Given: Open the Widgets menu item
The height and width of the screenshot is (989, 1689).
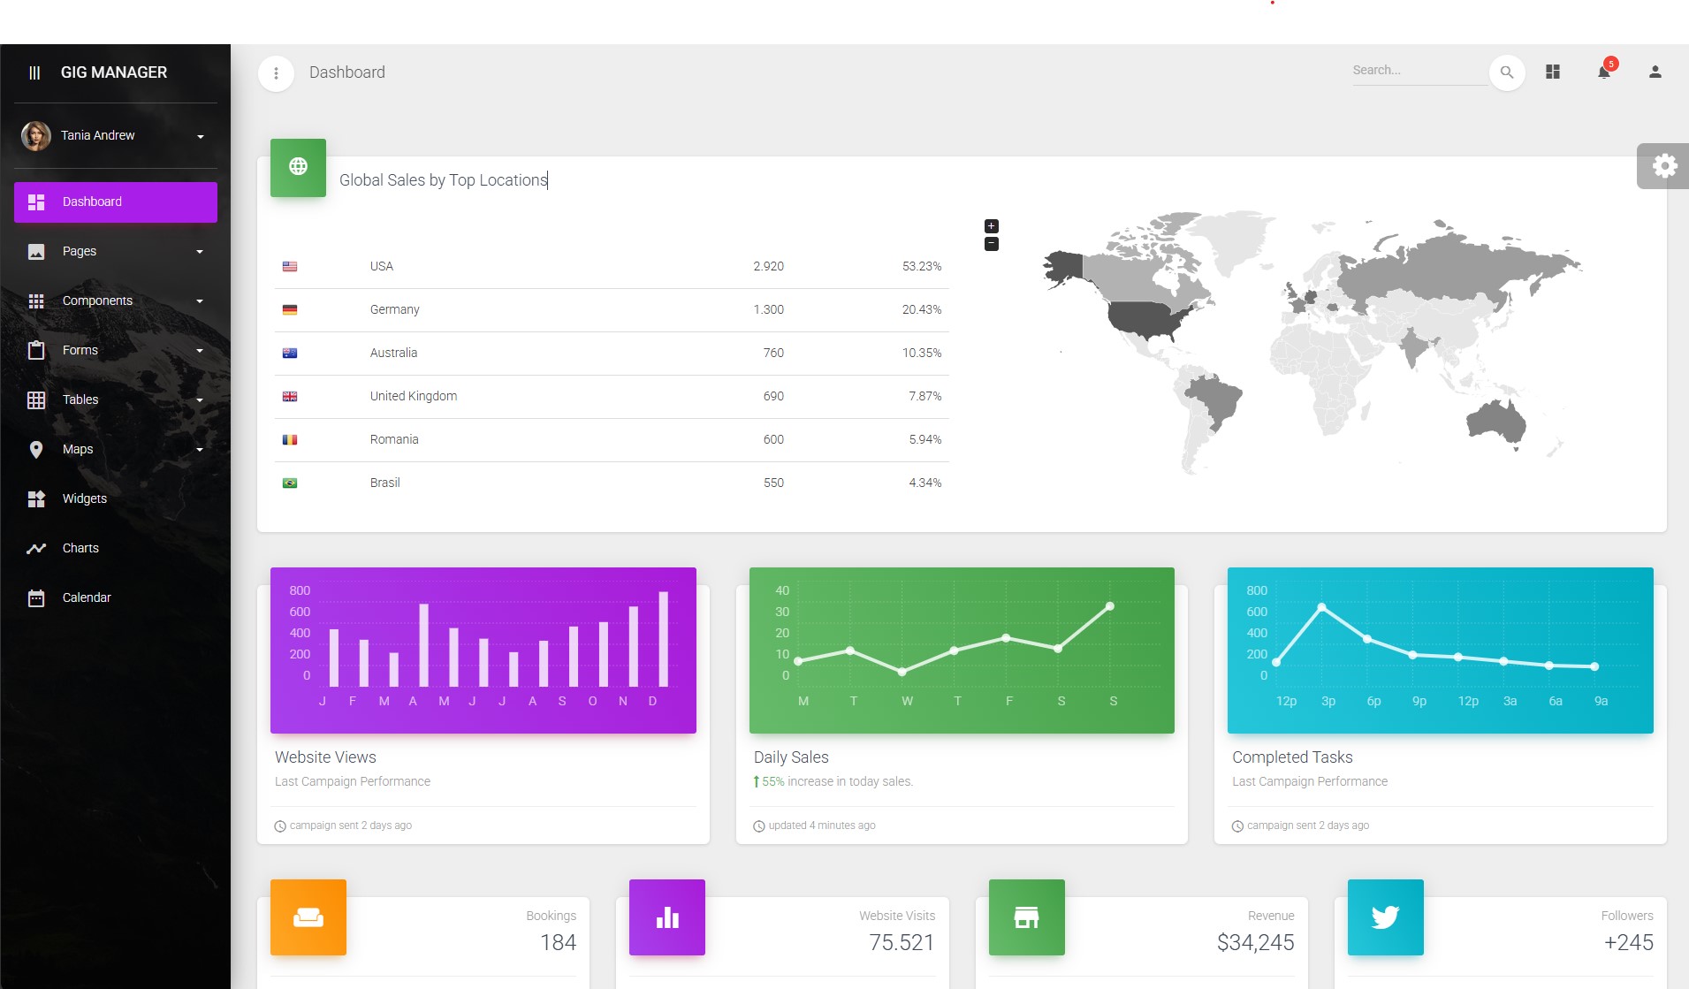Looking at the screenshot, I should (116, 499).
